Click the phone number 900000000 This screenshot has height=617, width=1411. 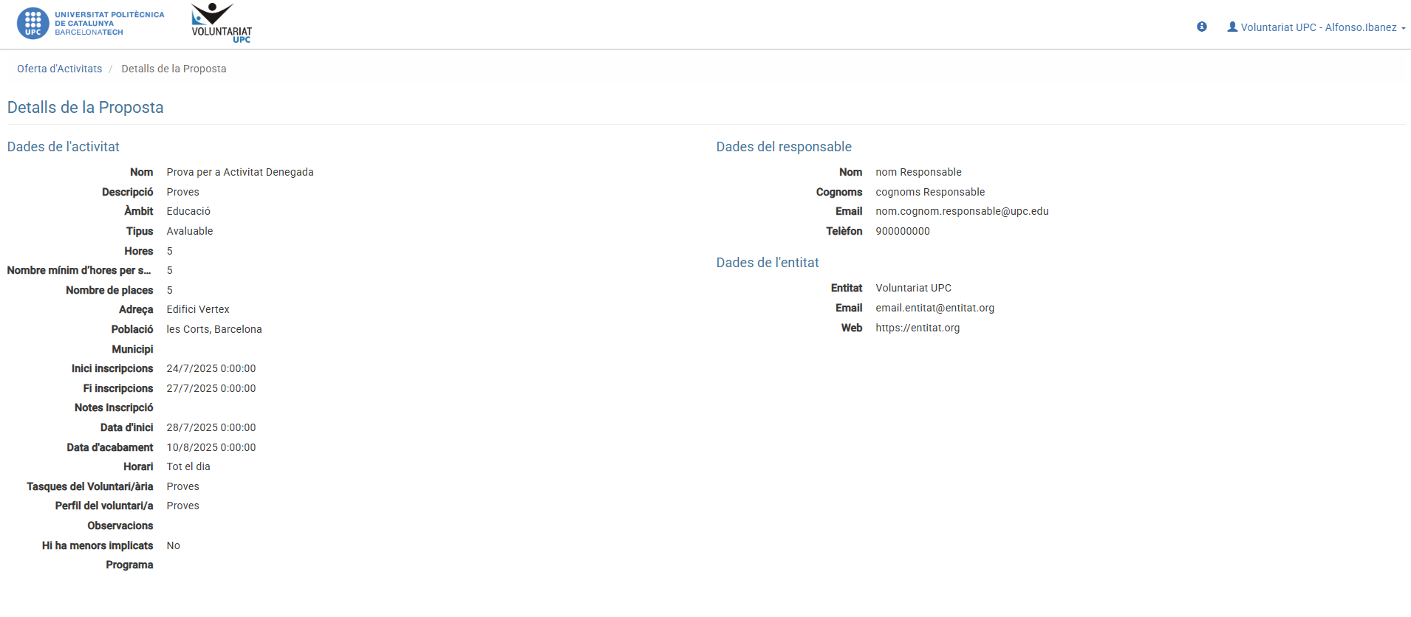[902, 231]
